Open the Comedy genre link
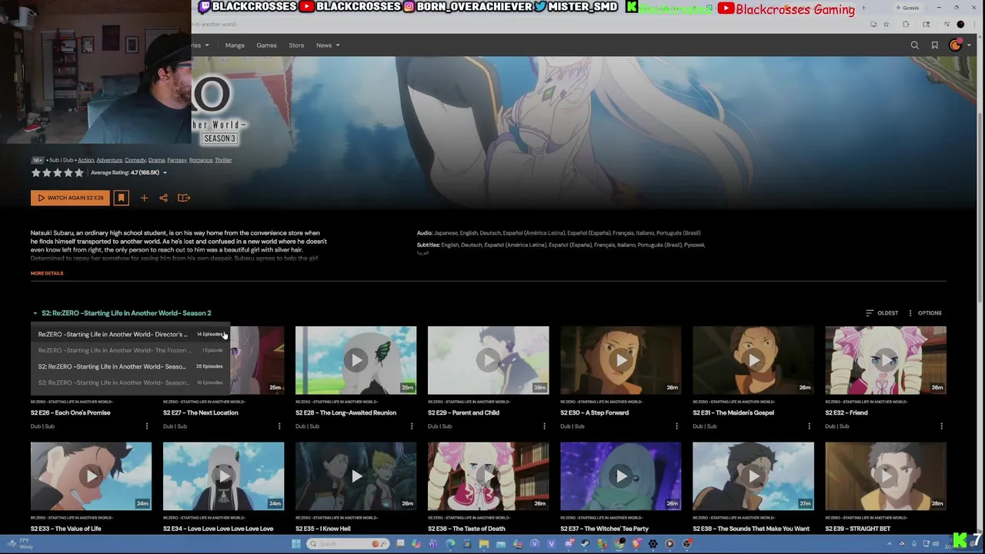 [x=135, y=160]
